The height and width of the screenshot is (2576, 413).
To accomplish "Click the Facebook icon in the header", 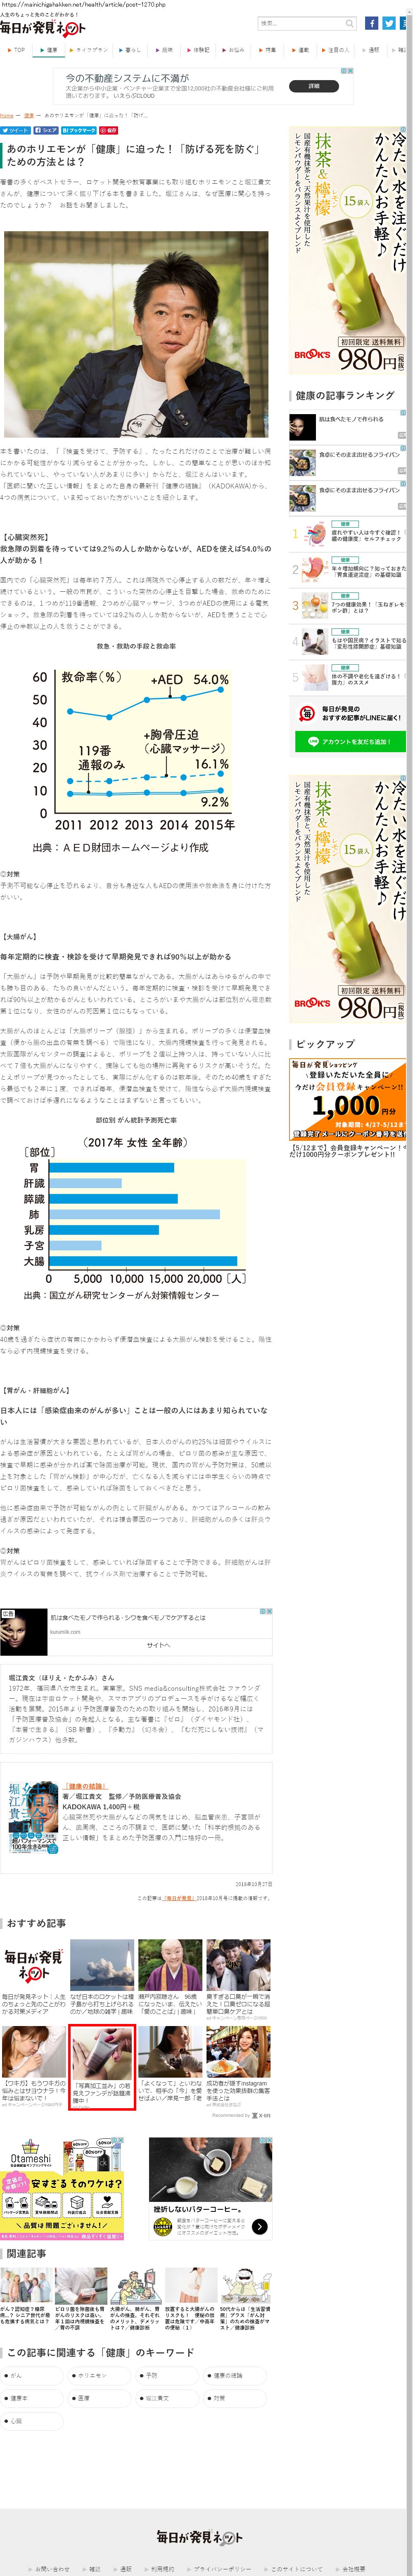I will coord(371,23).
